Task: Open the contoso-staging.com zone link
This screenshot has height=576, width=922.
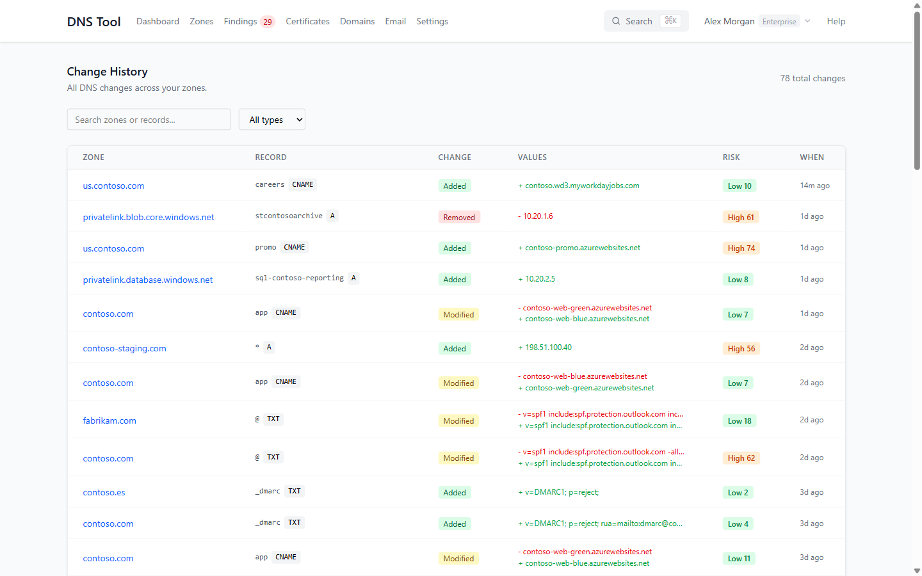Action: [x=125, y=348]
